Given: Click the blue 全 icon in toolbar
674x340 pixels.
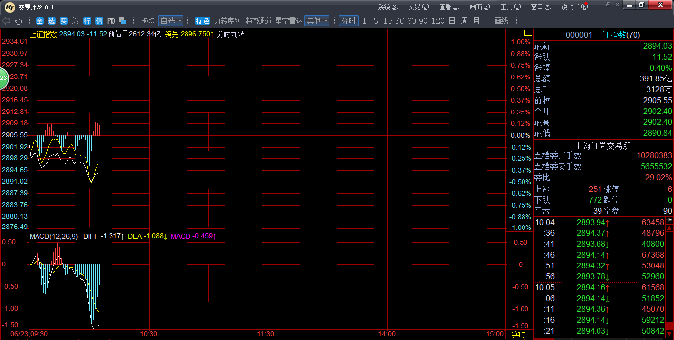Looking at the screenshot, I should pyautogui.click(x=39, y=21).
